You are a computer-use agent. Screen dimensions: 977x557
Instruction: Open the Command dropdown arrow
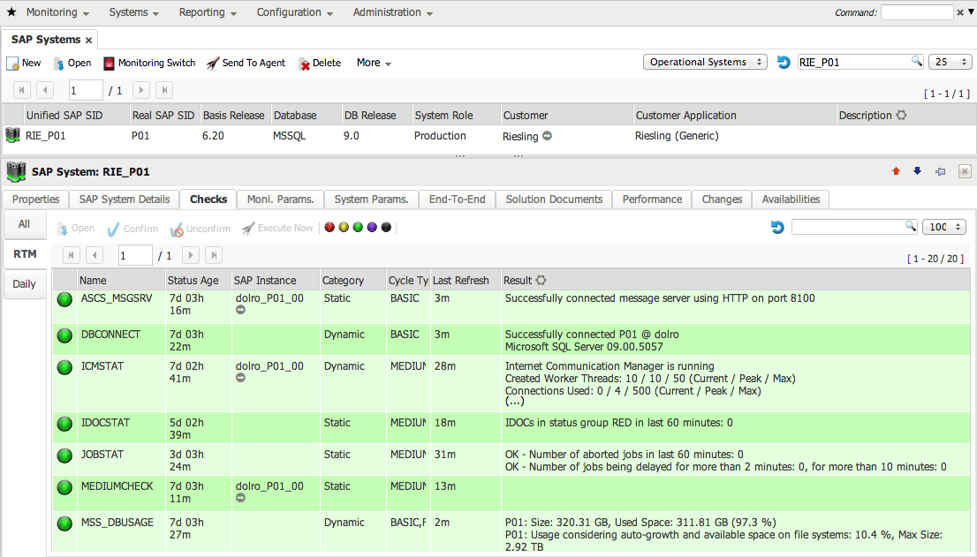click(x=971, y=12)
